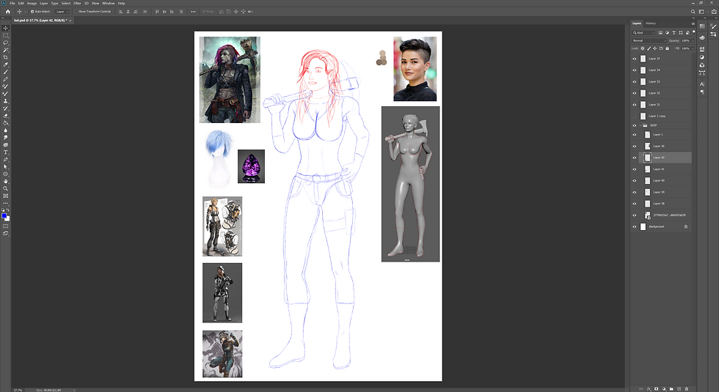The image size is (719, 392).
Task: Toggle visibility of the KEEP group
Action: 635,125
